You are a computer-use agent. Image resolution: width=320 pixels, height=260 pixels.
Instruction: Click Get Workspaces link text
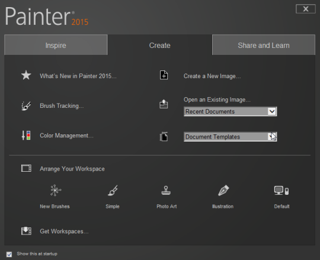click(64, 232)
